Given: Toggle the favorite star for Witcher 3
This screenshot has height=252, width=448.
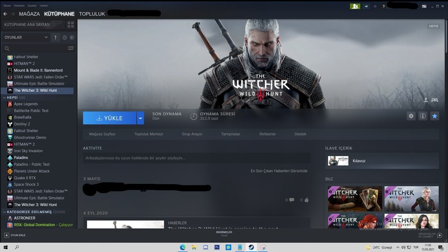Looking at the screenshot, I should (x=435, y=116).
